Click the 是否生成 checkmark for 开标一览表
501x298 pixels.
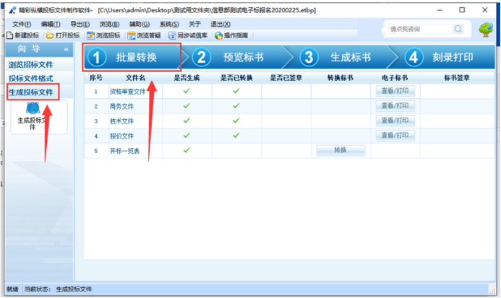coord(187,150)
